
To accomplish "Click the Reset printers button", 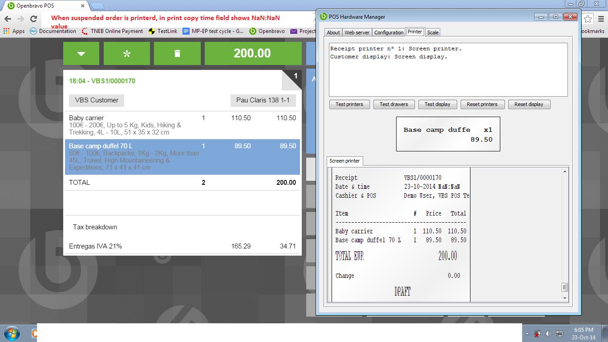I will (x=482, y=104).
